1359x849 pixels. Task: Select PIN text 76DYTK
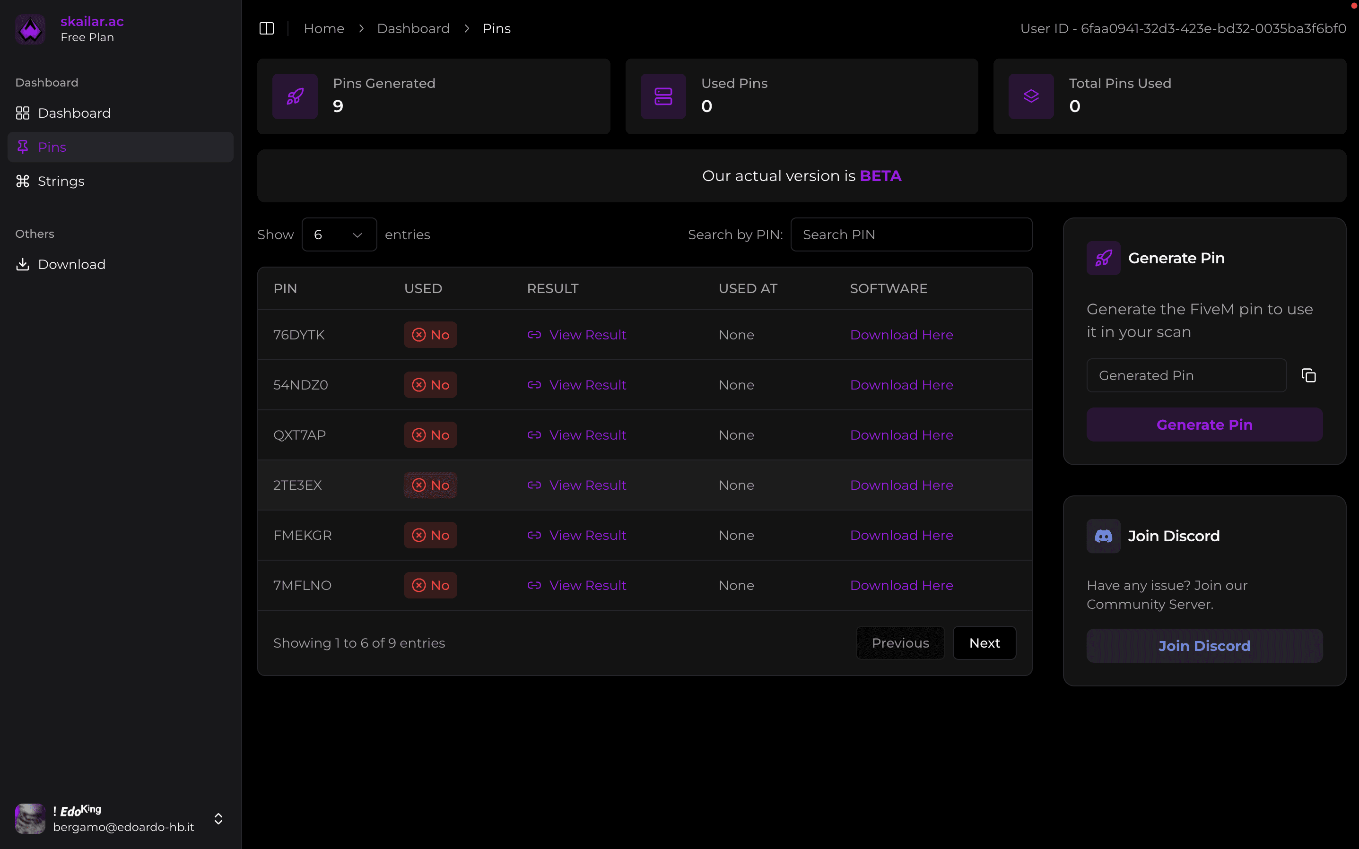tap(299, 335)
